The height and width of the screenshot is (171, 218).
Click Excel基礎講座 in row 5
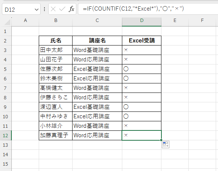pos(97,69)
